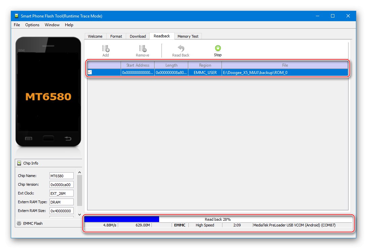The image size is (367, 249).
Task: Open the File menu
Action: [17, 25]
